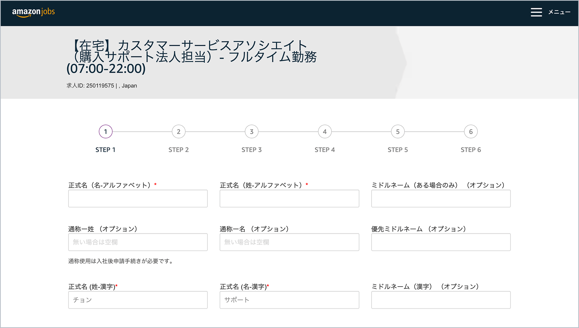The height and width of the screenshot is (328, 579).
Task: Select step 5 circle
Action: pyautogui.click(x=398, y=132)
